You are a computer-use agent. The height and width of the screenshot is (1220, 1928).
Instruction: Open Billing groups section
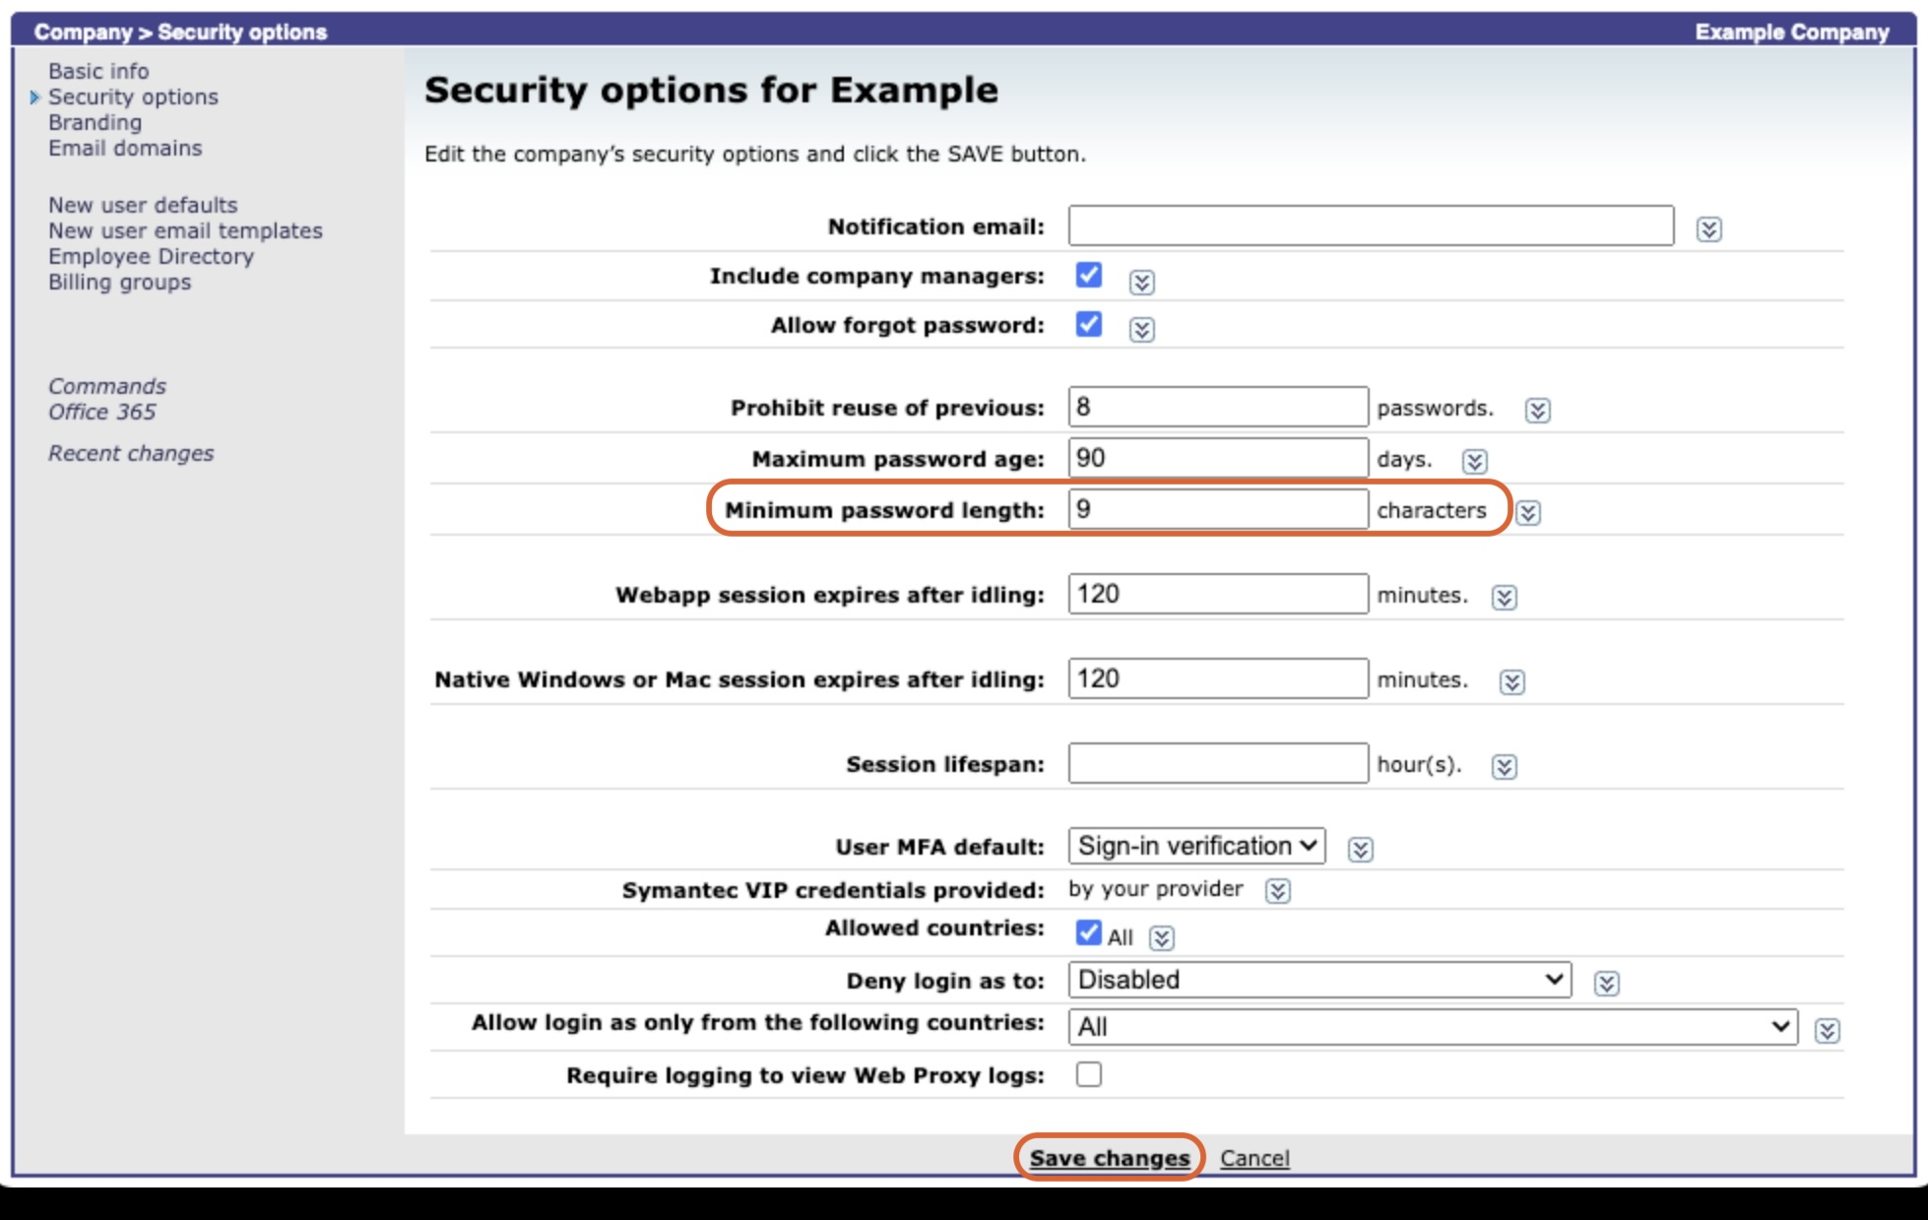pyautogui.click(x=119, y=282)
